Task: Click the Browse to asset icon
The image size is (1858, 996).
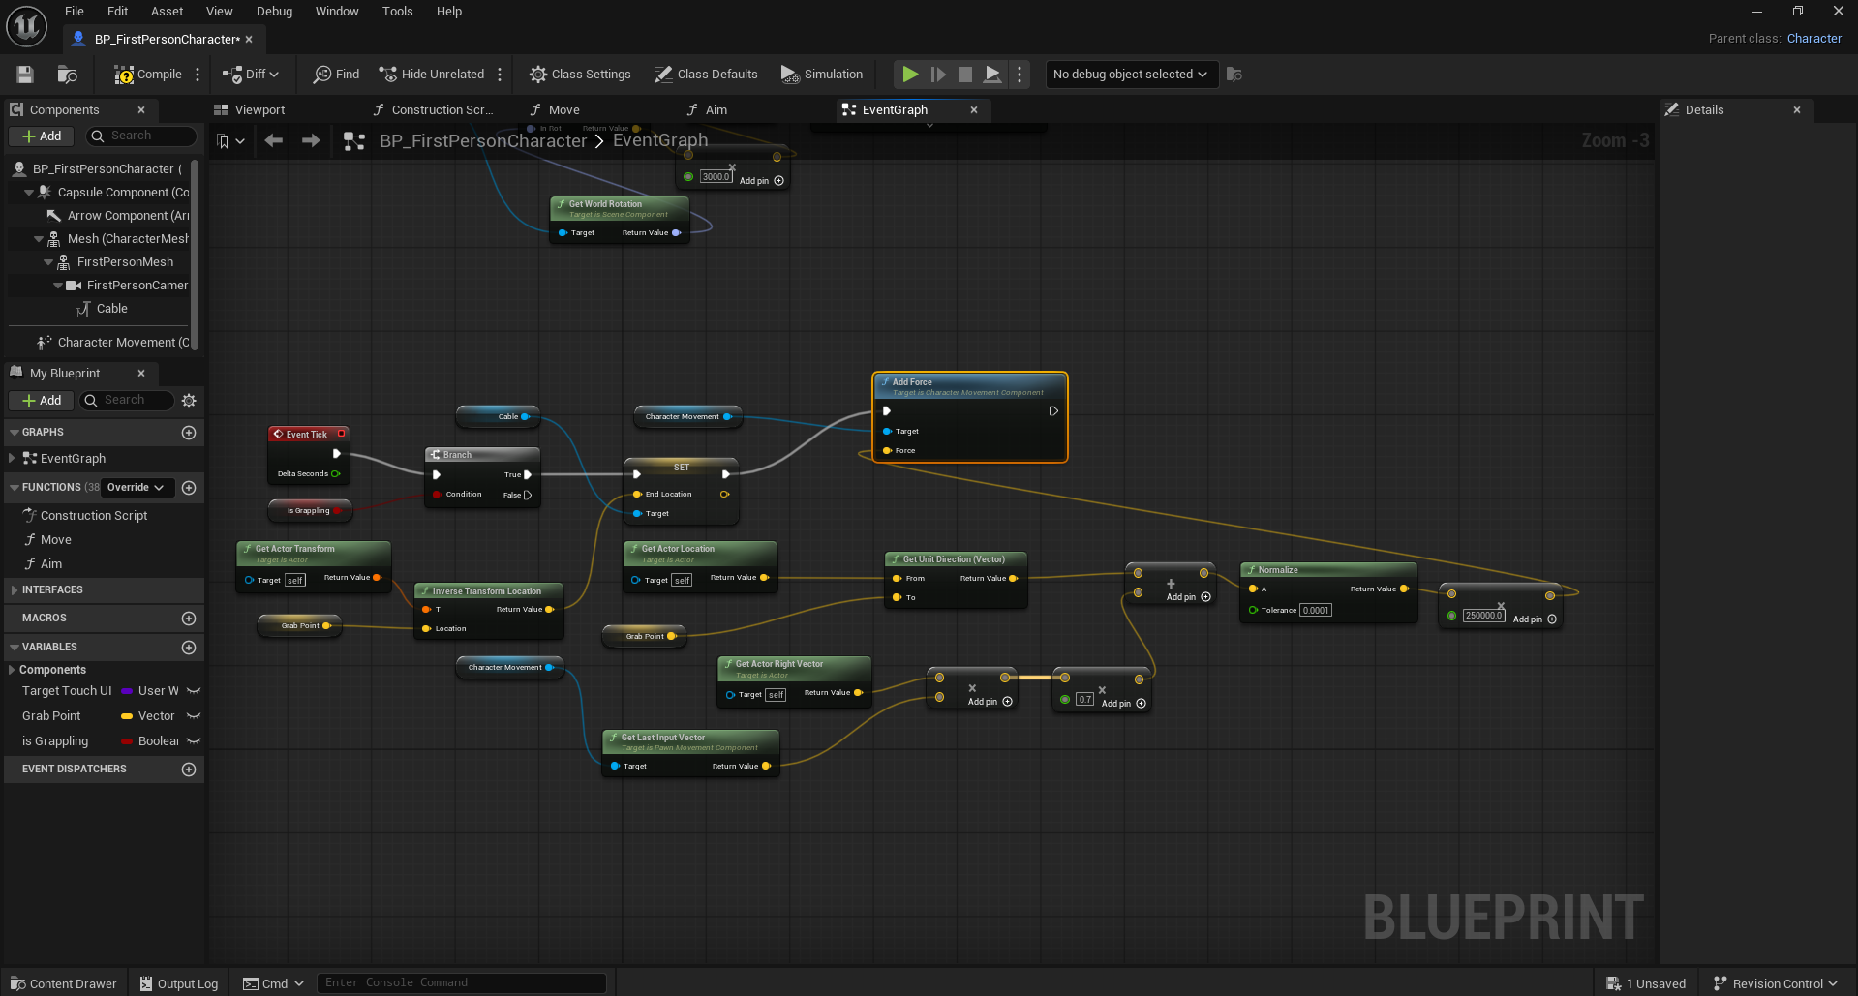Action: coord(67,75)
